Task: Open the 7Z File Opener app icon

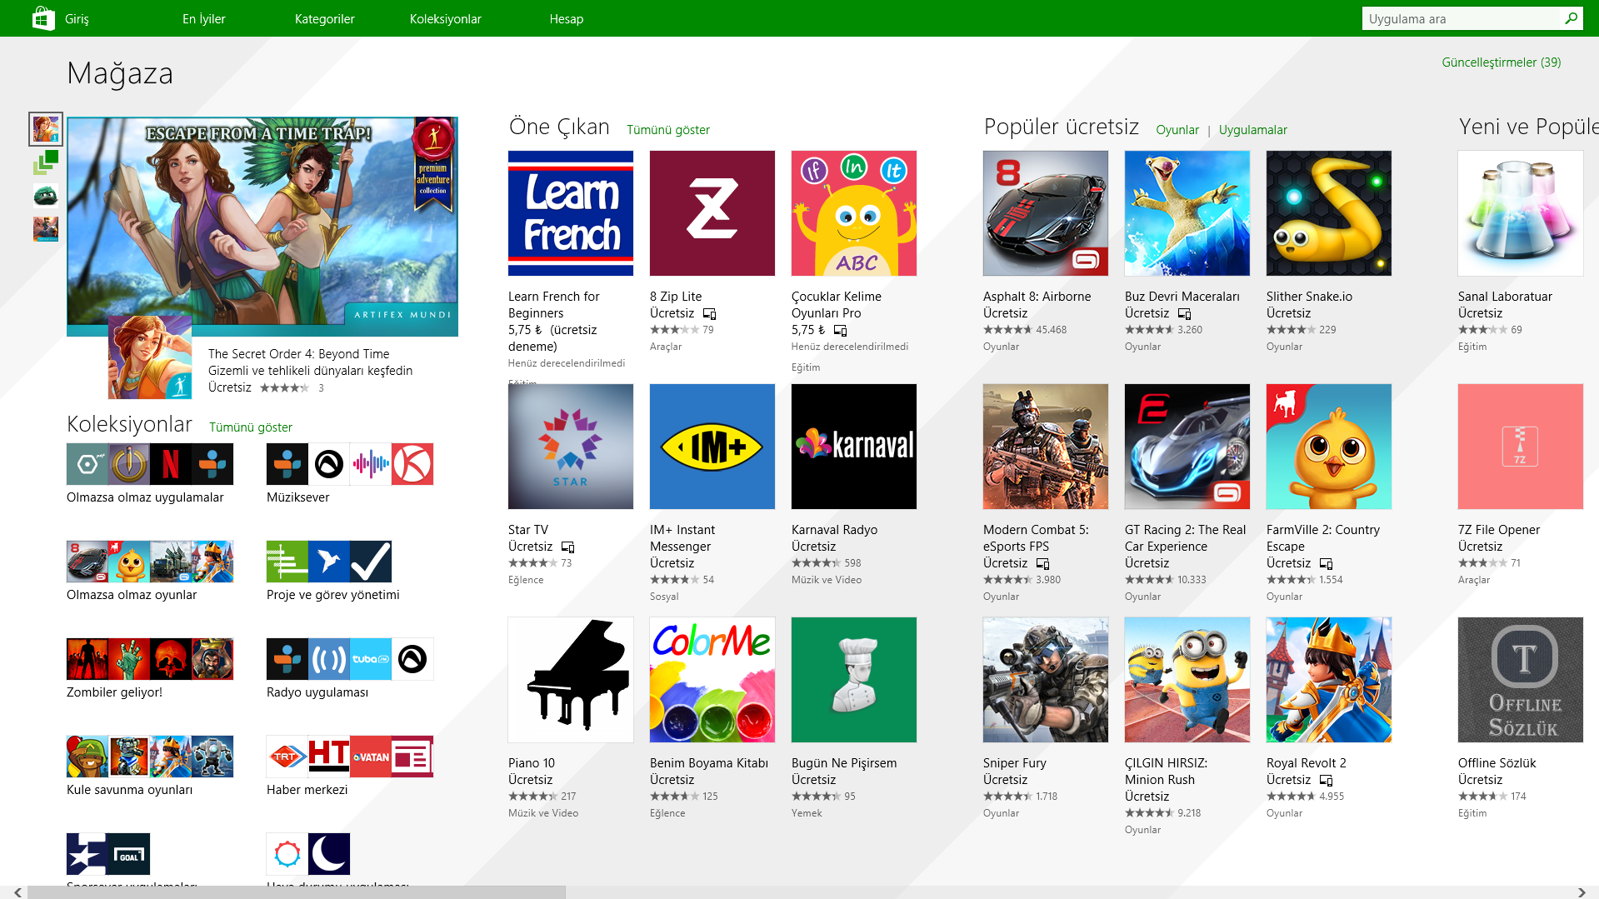Action: point(1521,447)
